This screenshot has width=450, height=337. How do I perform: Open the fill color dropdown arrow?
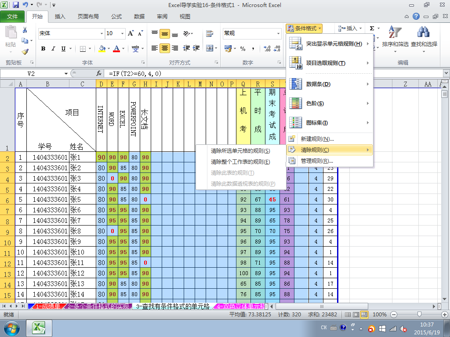tap(109, 49)
